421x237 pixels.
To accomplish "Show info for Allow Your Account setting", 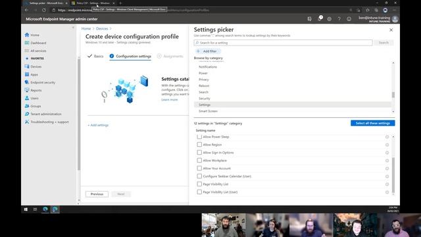I will 387,169.
